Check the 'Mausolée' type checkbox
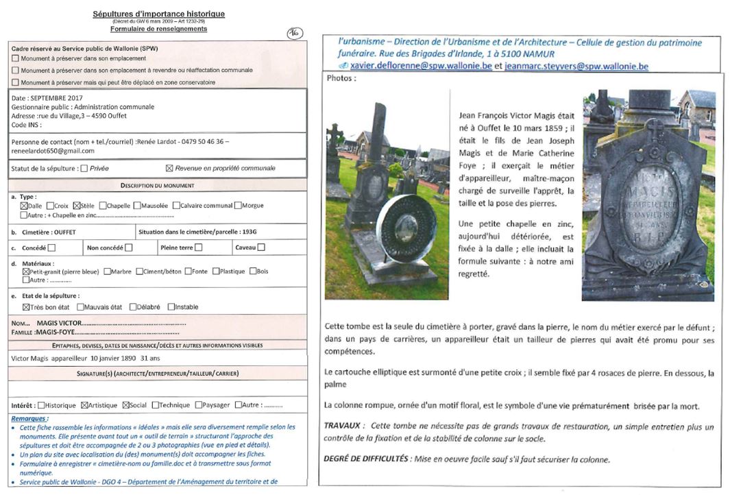The image size is (730, 495). [x=137, y=205]
